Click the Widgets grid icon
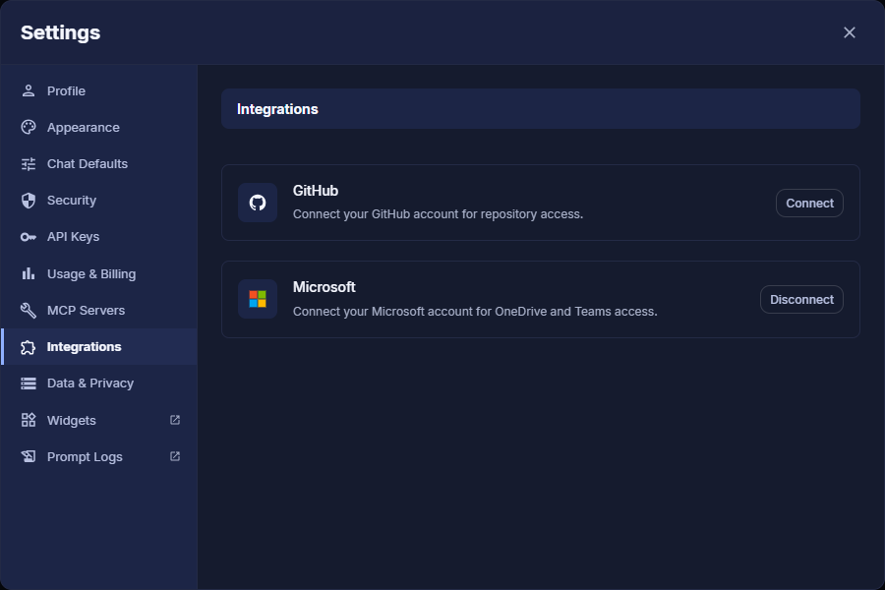Image resolution: width=885 pixels, height=590 pixels. [29, 420]
